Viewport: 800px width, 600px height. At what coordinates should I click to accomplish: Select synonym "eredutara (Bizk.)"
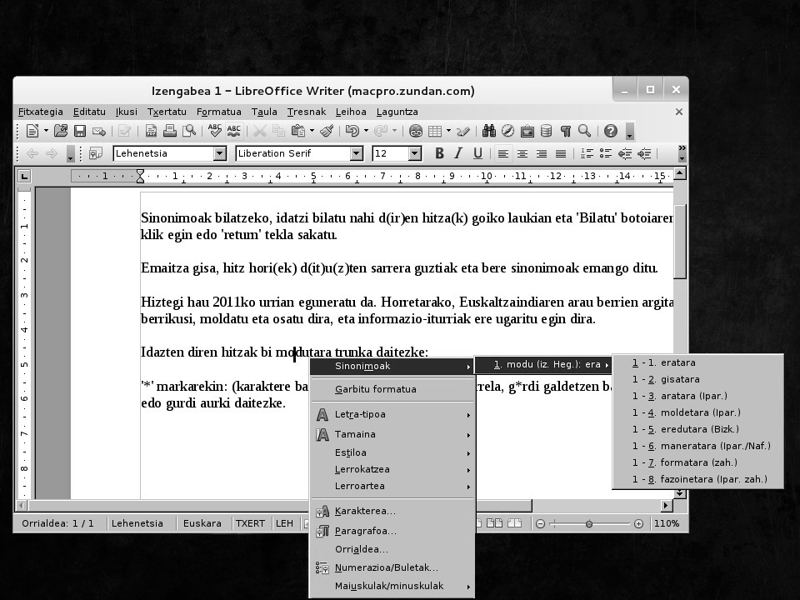[x=697, y=429]
